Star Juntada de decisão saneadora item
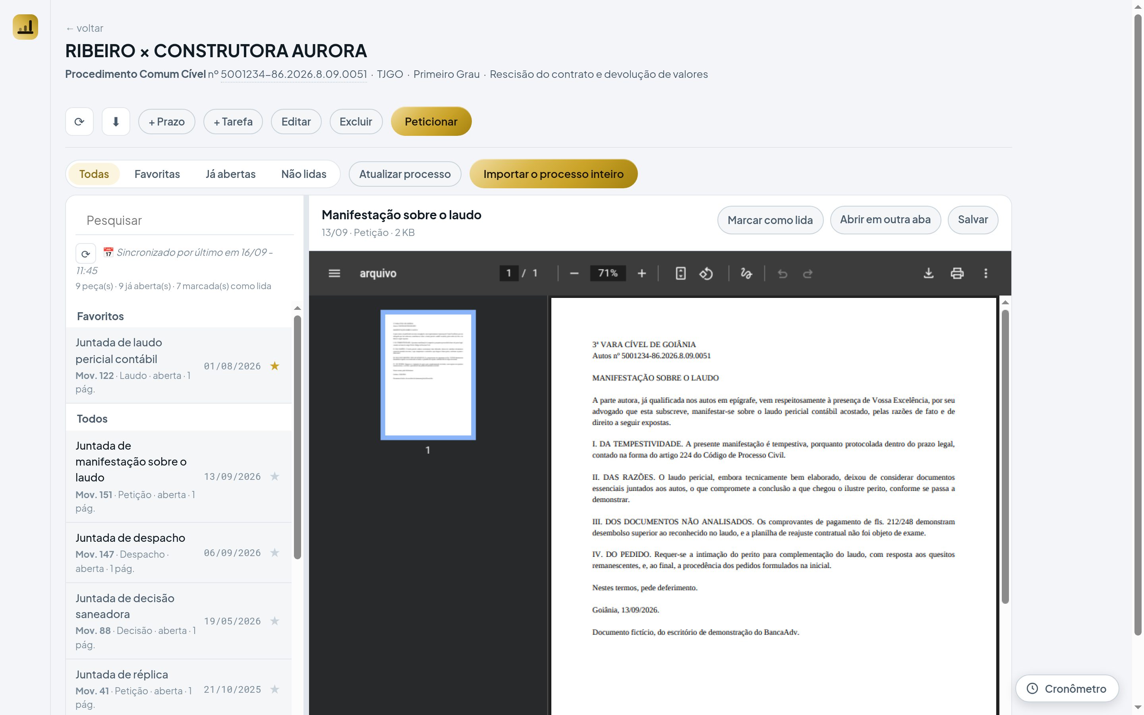The height and width of the screenshot is (715, 1144). point(274,621)
